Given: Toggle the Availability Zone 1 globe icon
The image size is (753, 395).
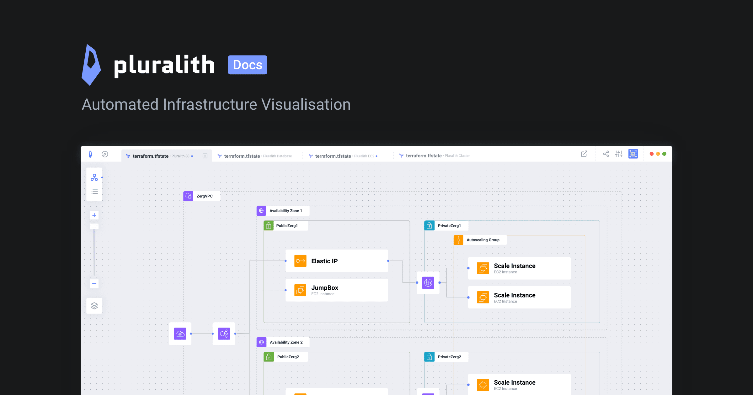Looking at the screenshot, I should pos(261,210).
